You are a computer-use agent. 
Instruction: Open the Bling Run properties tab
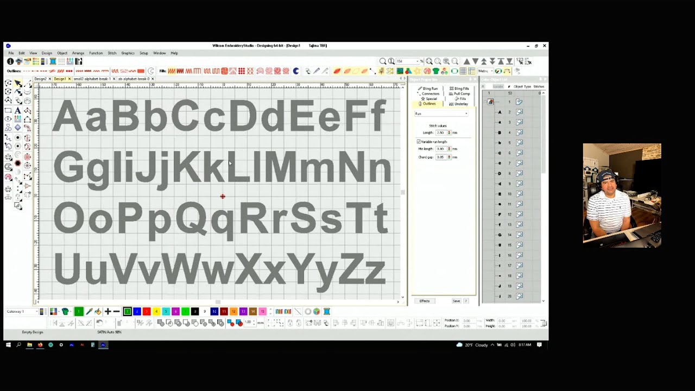click(428, 89)
